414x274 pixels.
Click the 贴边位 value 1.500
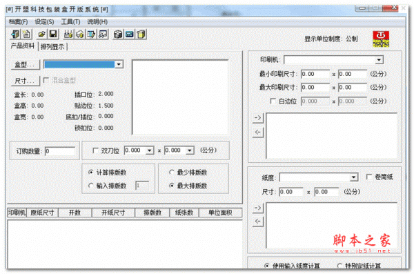[106, 106]
